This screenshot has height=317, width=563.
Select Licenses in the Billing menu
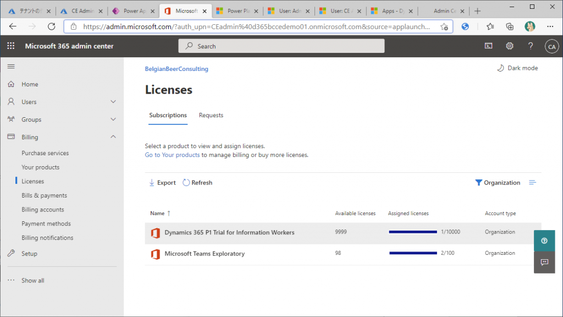(32, 182)
